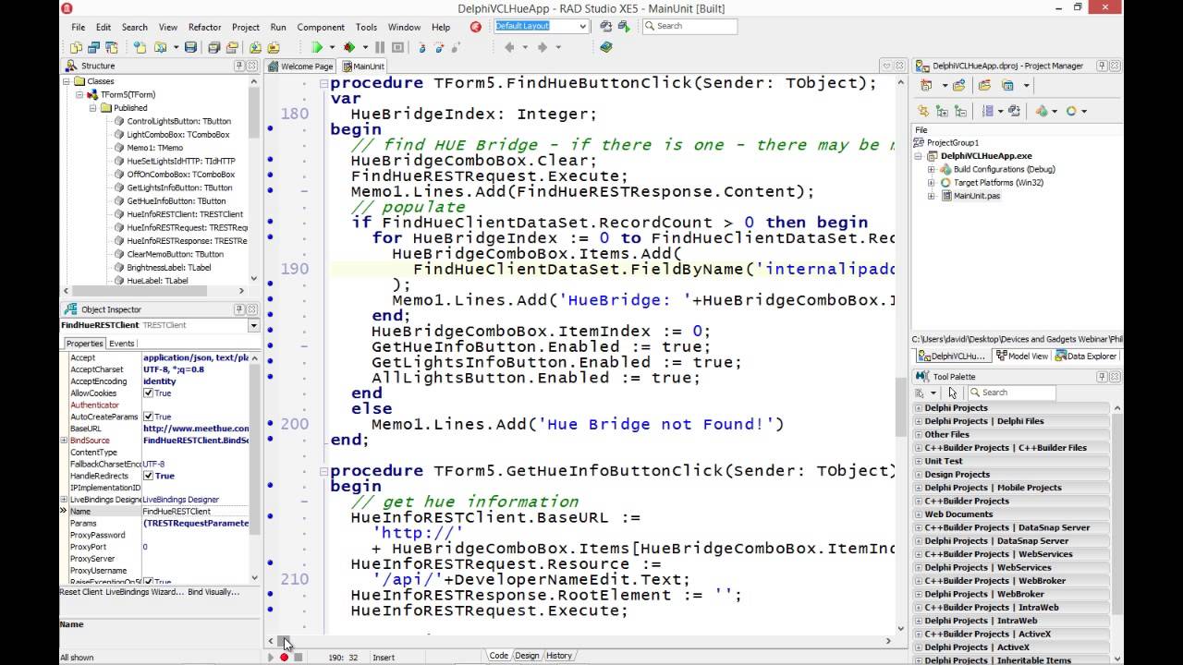
Task: Click the View Unit icon at toolbar start
Action: click(x=76, y=47)
